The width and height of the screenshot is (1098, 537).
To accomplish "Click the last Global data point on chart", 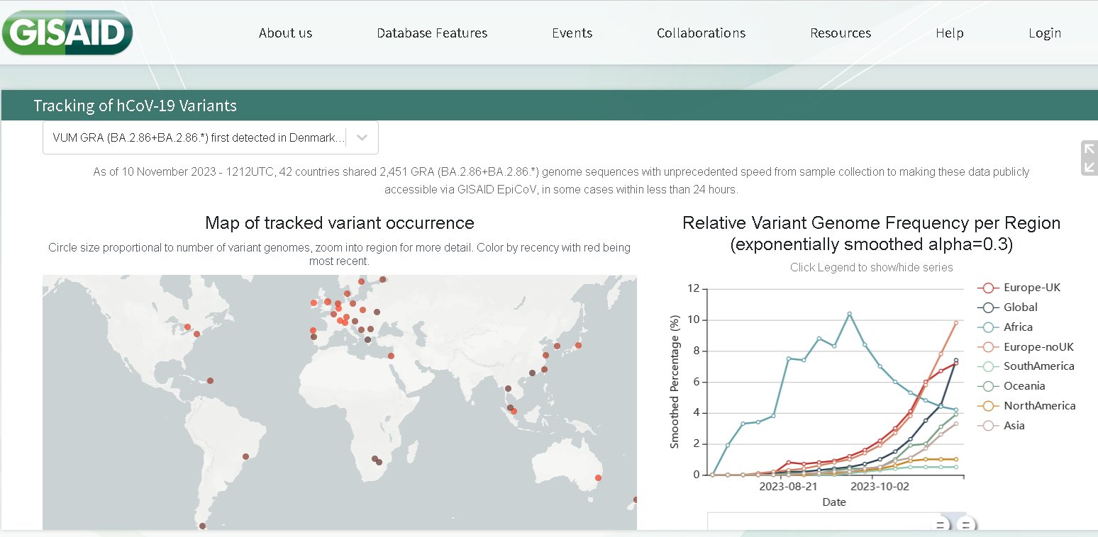I will [956, 361].
